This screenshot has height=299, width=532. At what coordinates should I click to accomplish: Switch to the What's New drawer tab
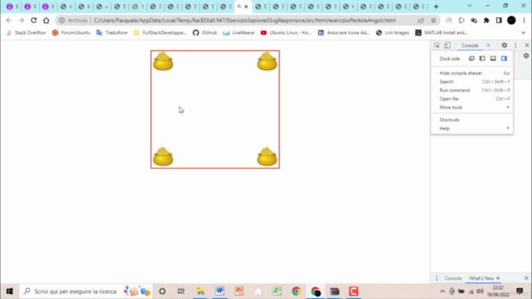481,278
